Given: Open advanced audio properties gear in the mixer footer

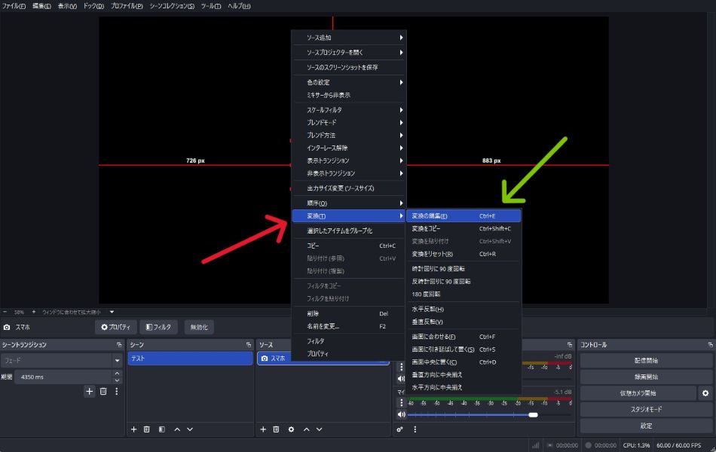Looking at the screenshot, I should click(400, 429).
